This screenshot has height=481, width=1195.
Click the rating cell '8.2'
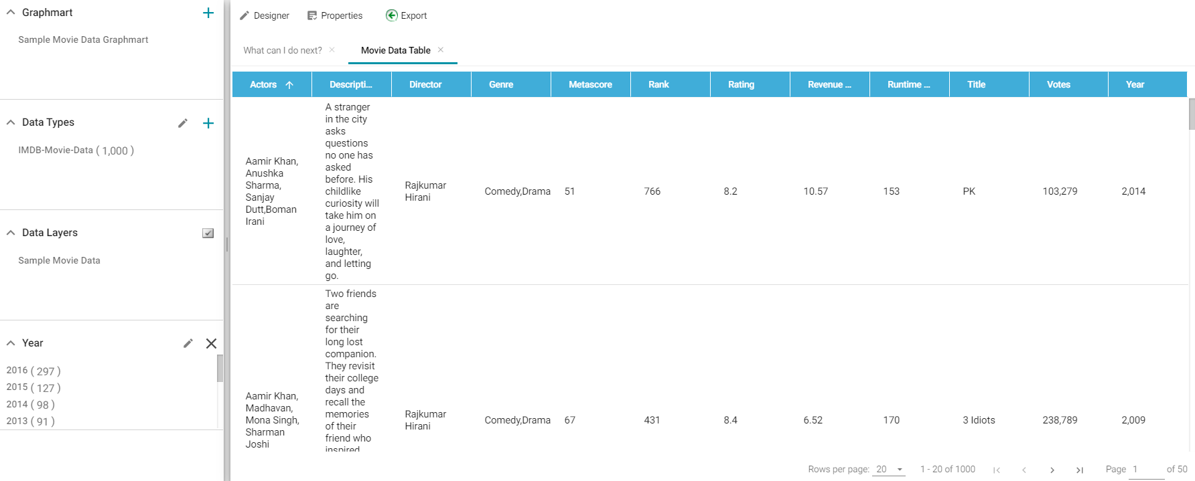pyautogui.click(x=730, y=191)
